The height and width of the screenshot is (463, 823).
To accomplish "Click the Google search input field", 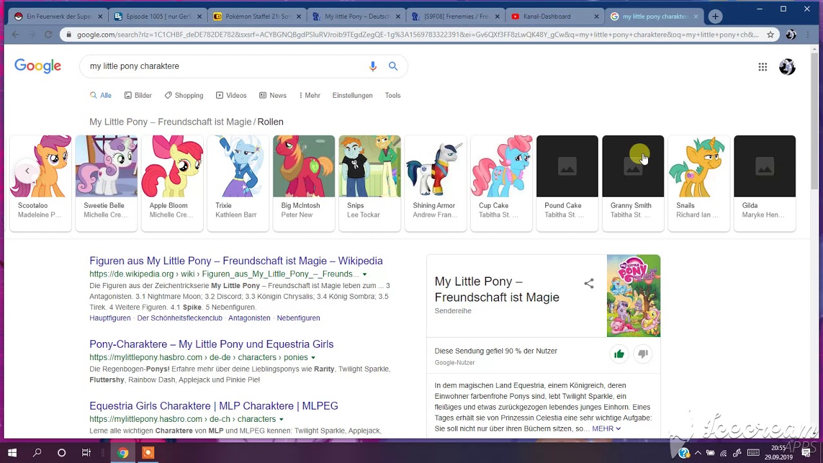I will pyautogui.click(x=225, y=66).
